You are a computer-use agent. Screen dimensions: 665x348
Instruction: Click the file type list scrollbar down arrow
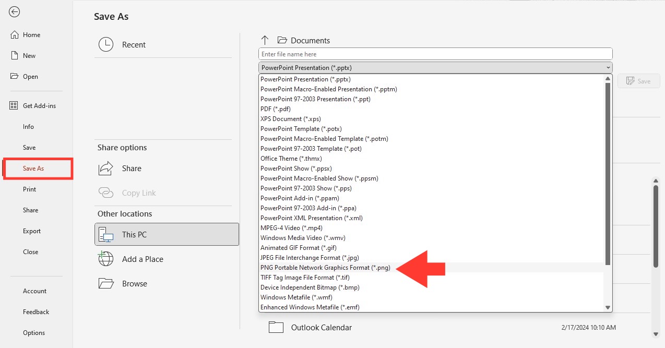click(x=608, y=308)
